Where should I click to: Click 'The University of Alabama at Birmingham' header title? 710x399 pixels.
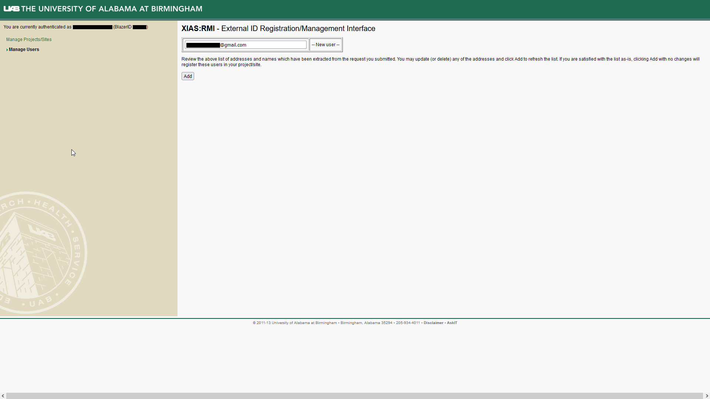(112, 8)
